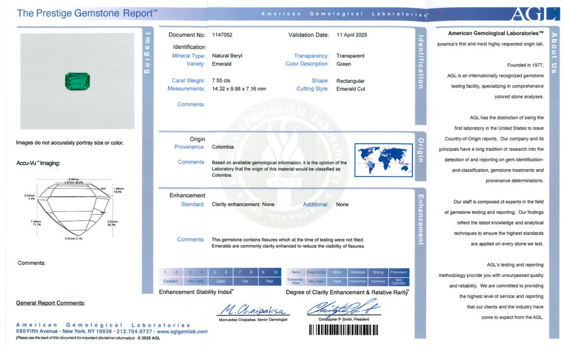
Task: Click 'Monruedee Chaipaksa, Senior Gemologist' caption
Action: pyautogui.click(x=253, y=319)
